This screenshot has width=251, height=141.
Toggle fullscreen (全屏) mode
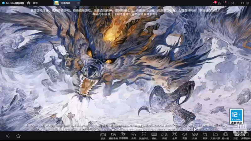pyautogui.click(x=174, y=136)
